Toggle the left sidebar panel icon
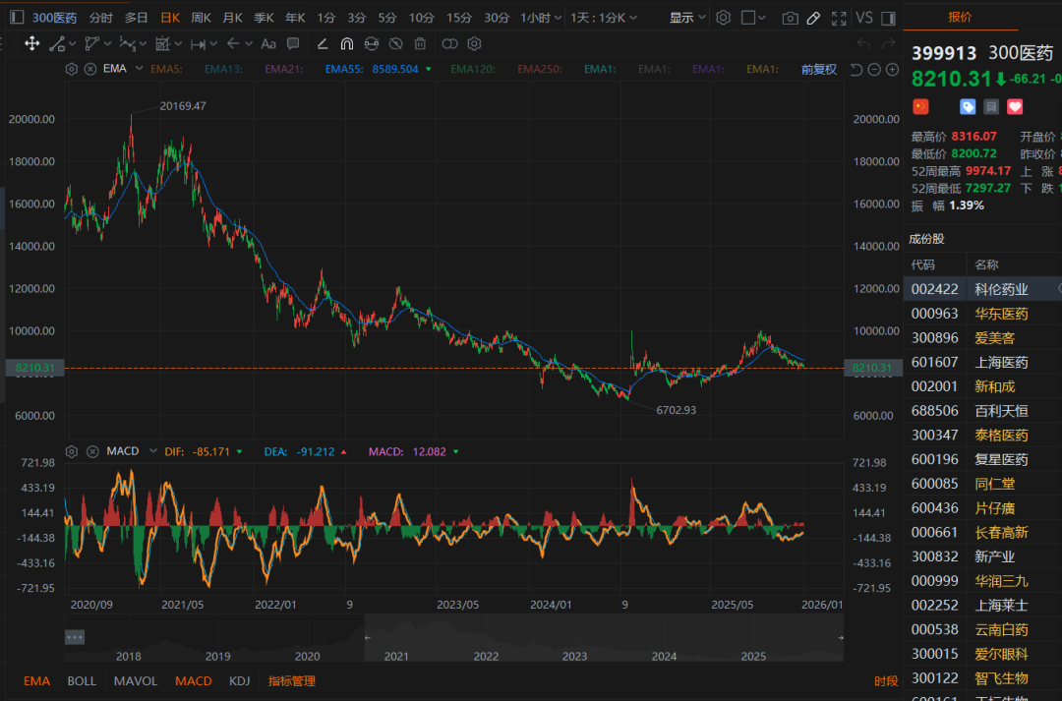Viewport: 1062px width, 701px height. [15, 18]
